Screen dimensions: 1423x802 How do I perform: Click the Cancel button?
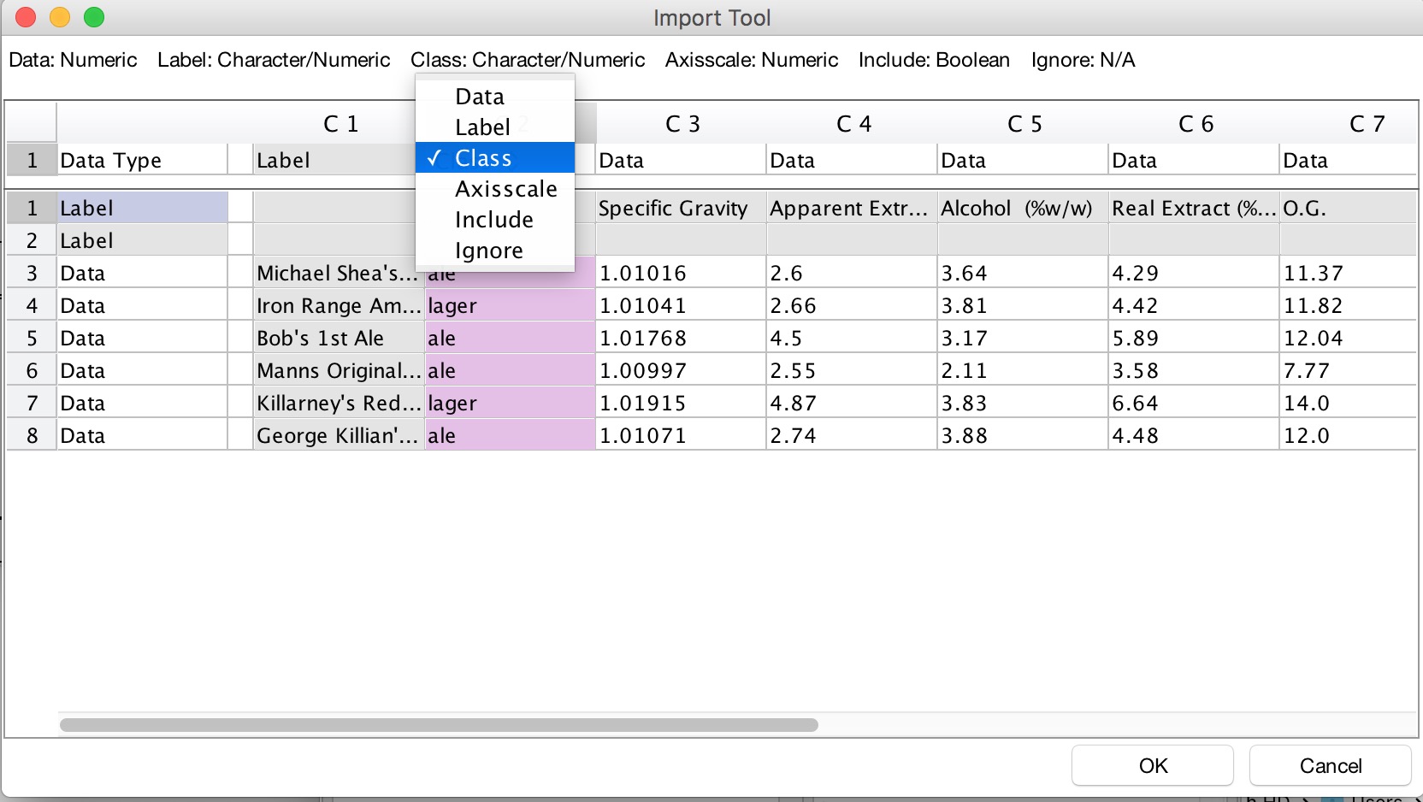point(1329,765)
